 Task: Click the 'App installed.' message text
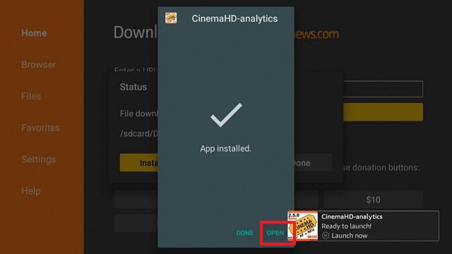(x=226, y=149)
